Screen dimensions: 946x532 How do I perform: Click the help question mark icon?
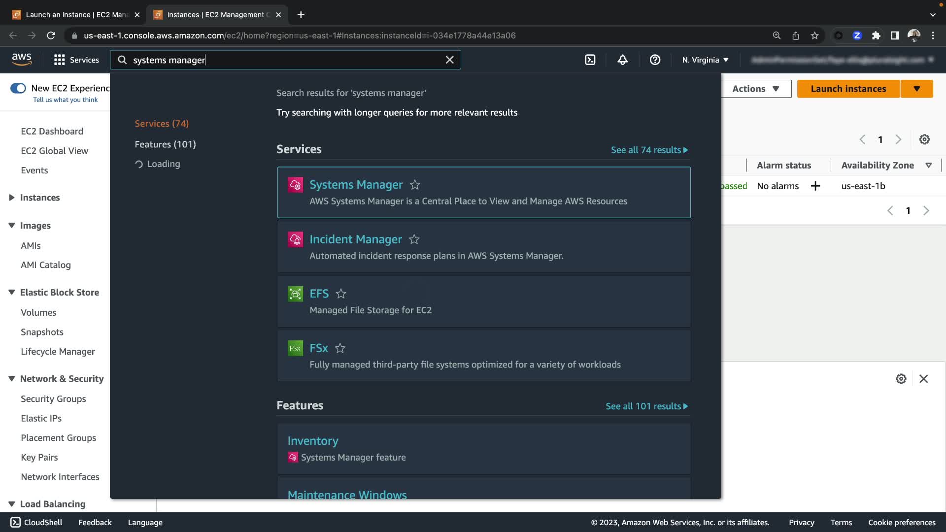(x=655, y=60)
